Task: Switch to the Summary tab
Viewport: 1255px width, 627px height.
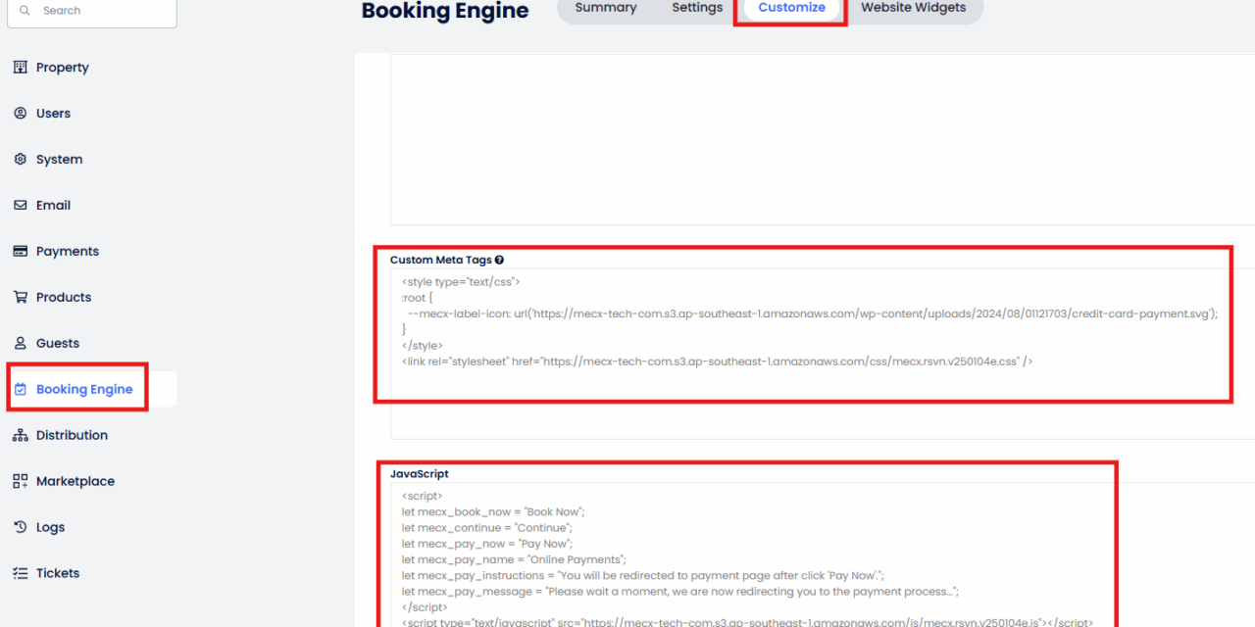Action: [x=605, y=8]
